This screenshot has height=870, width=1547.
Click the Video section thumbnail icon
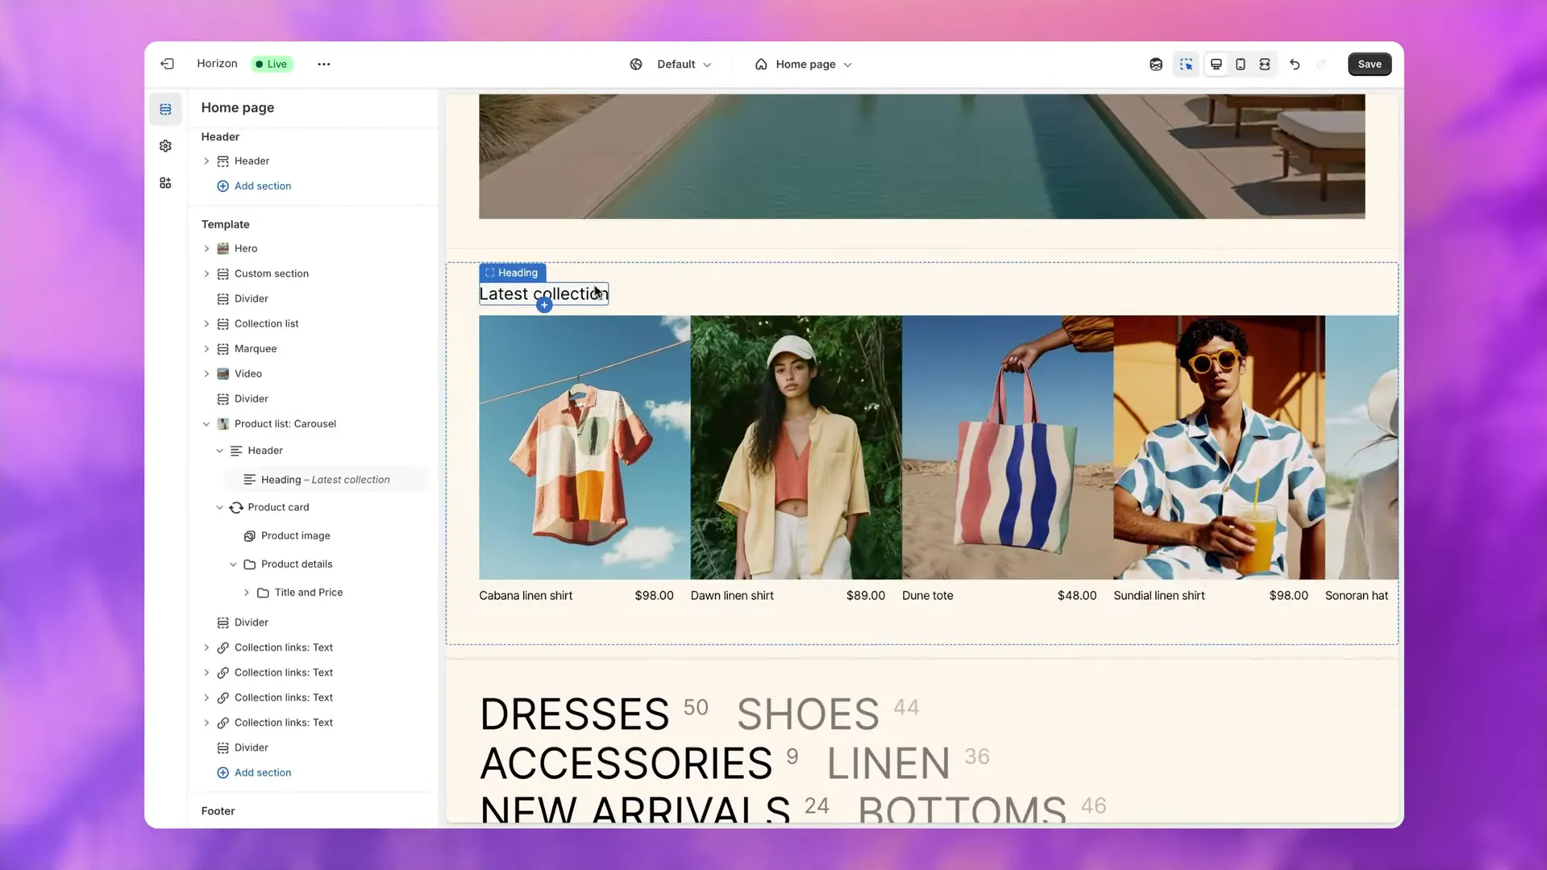[222, 373]
